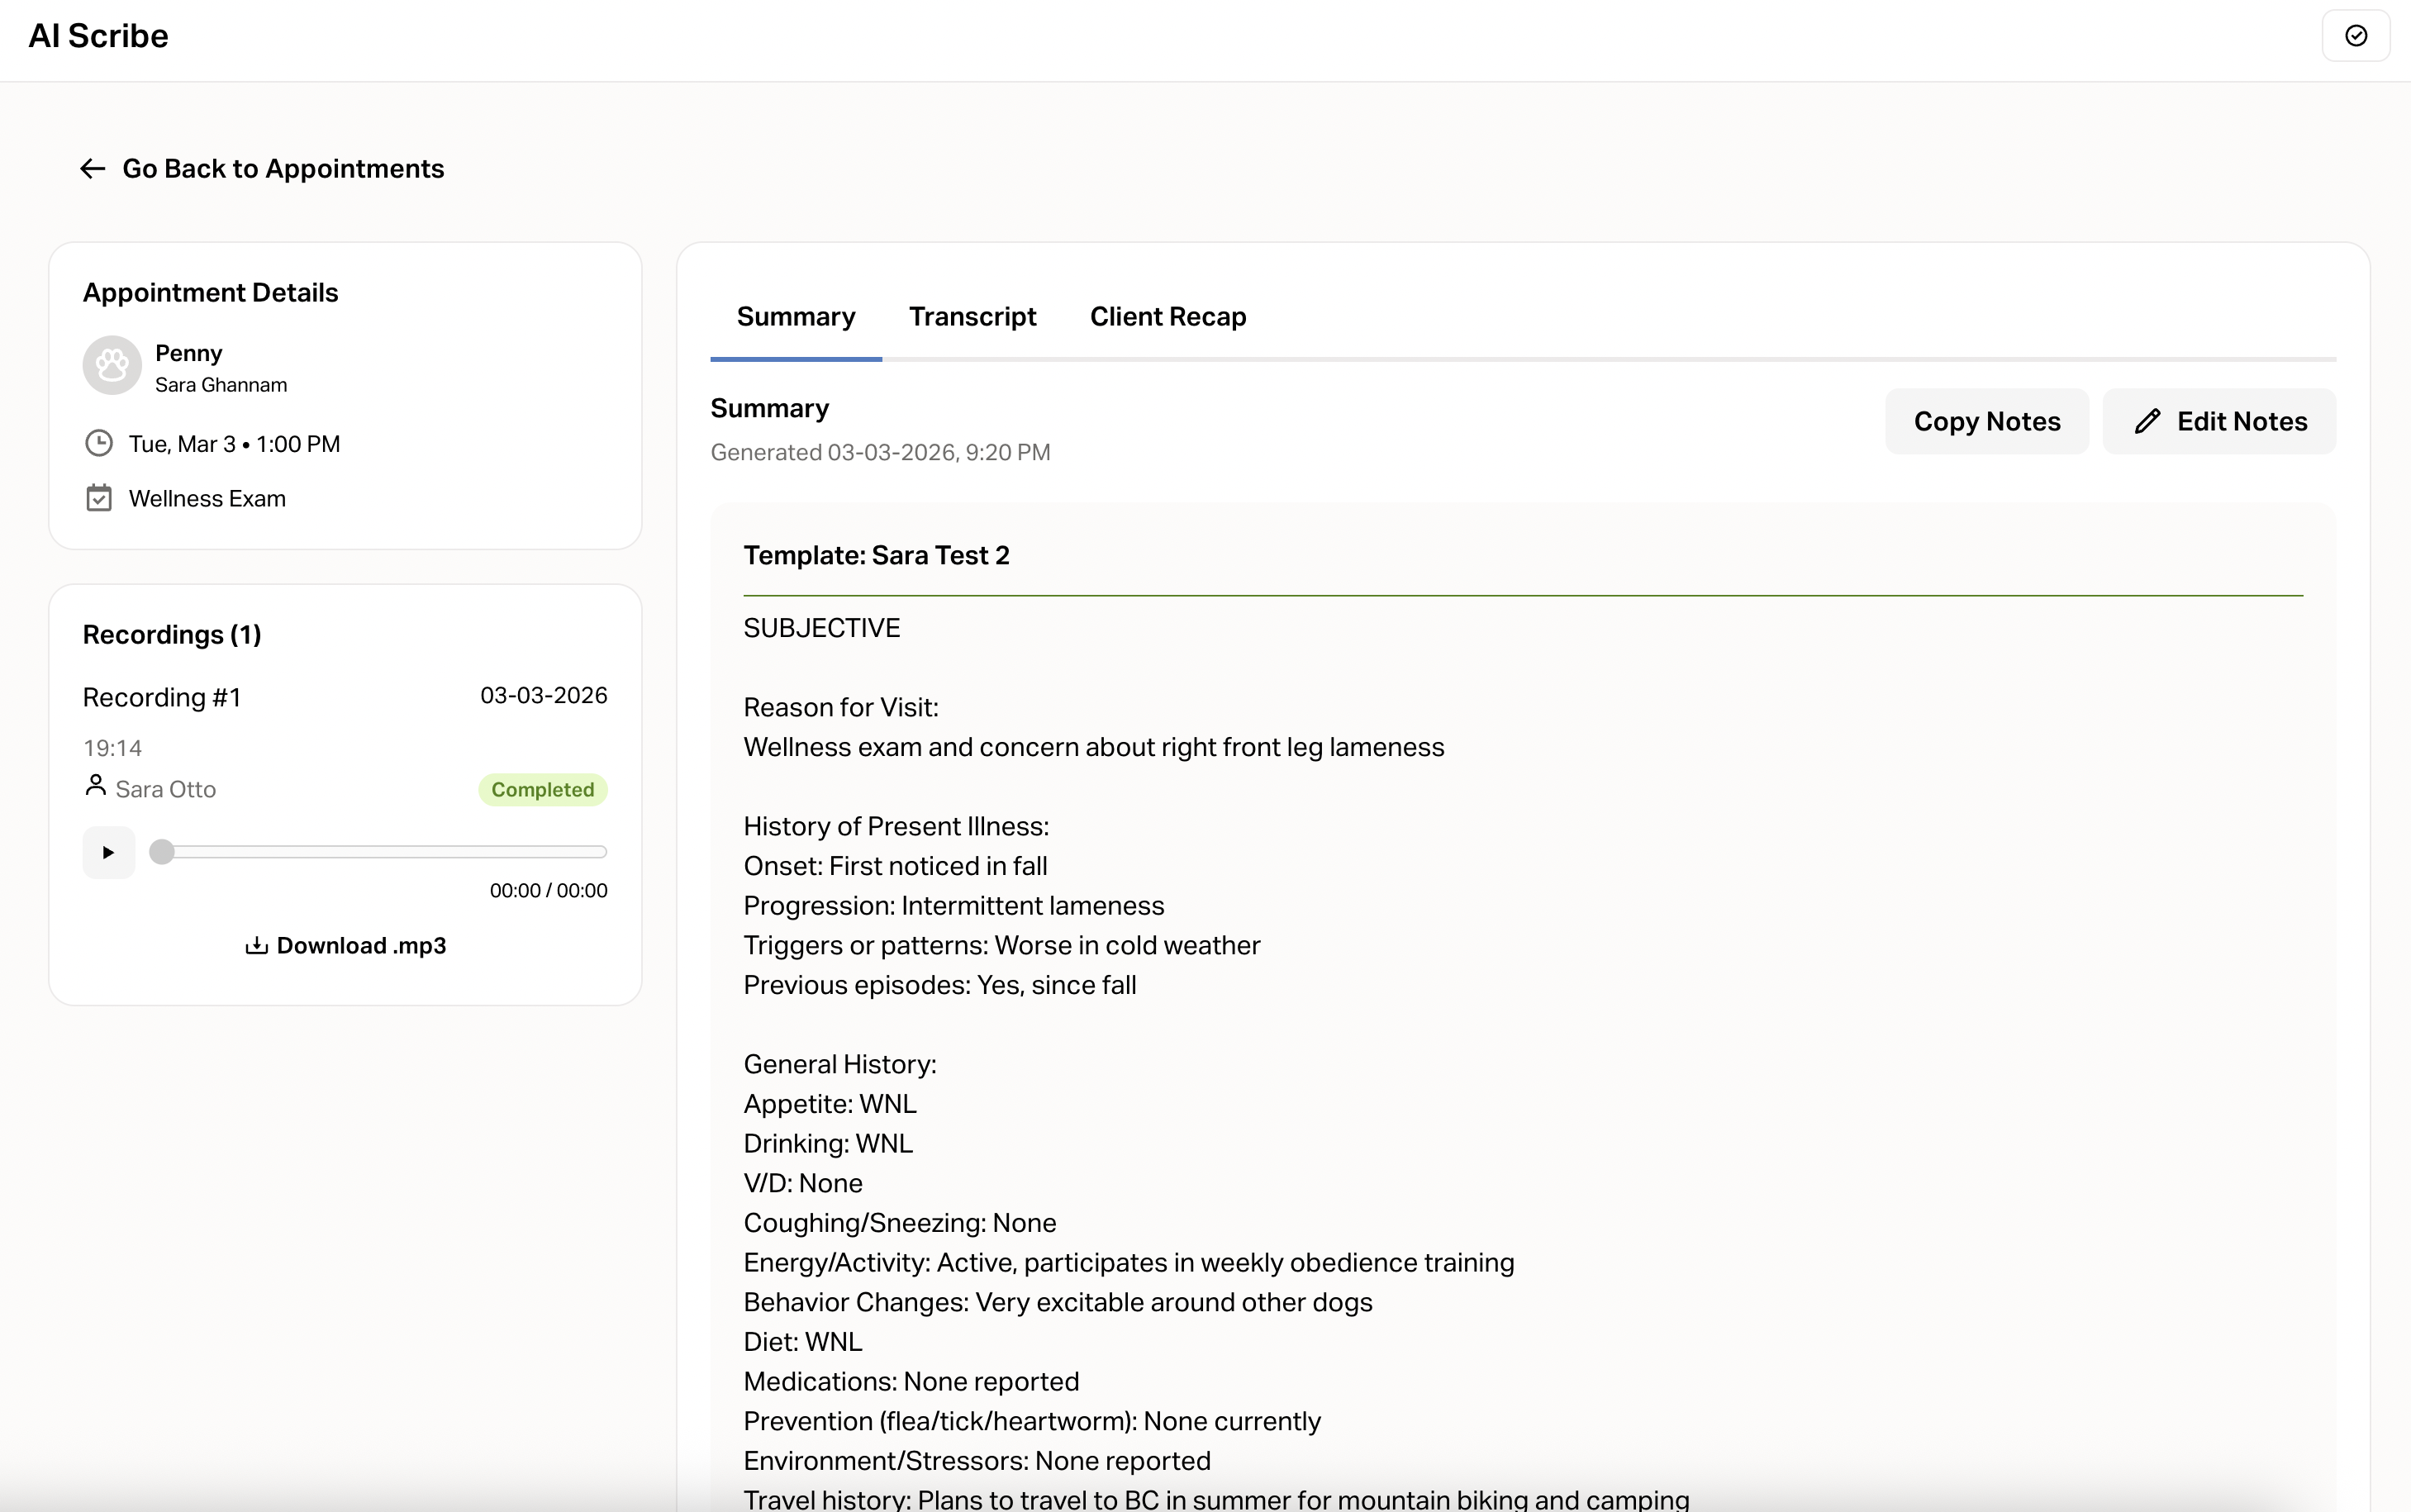Click the pencil icon in Edit Notes

(x=2147, y=421)
